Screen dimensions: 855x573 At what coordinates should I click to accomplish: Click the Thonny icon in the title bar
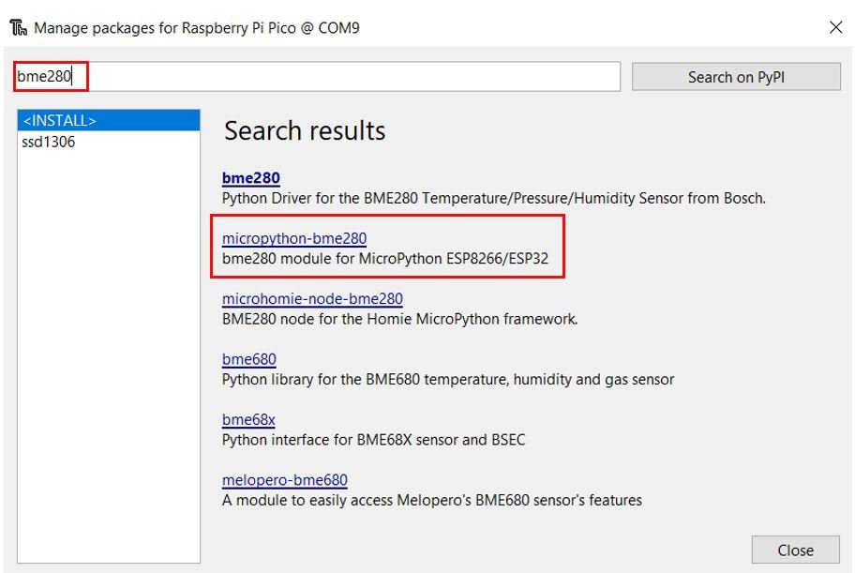pos(18,27)
